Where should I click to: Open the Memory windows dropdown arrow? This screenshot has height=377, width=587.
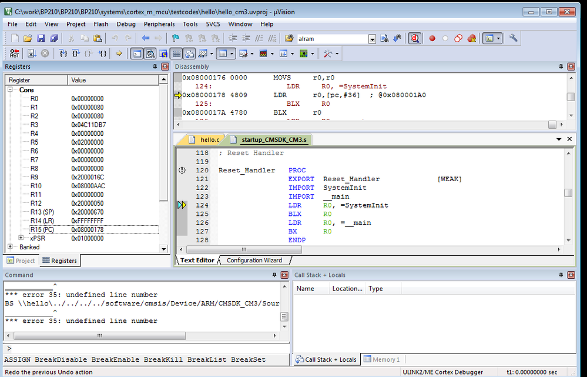point(232,54)
